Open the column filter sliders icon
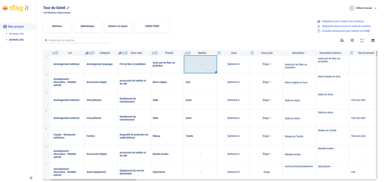Image resolution: width=384 pixels, height=182 pixels. [352, 40]
